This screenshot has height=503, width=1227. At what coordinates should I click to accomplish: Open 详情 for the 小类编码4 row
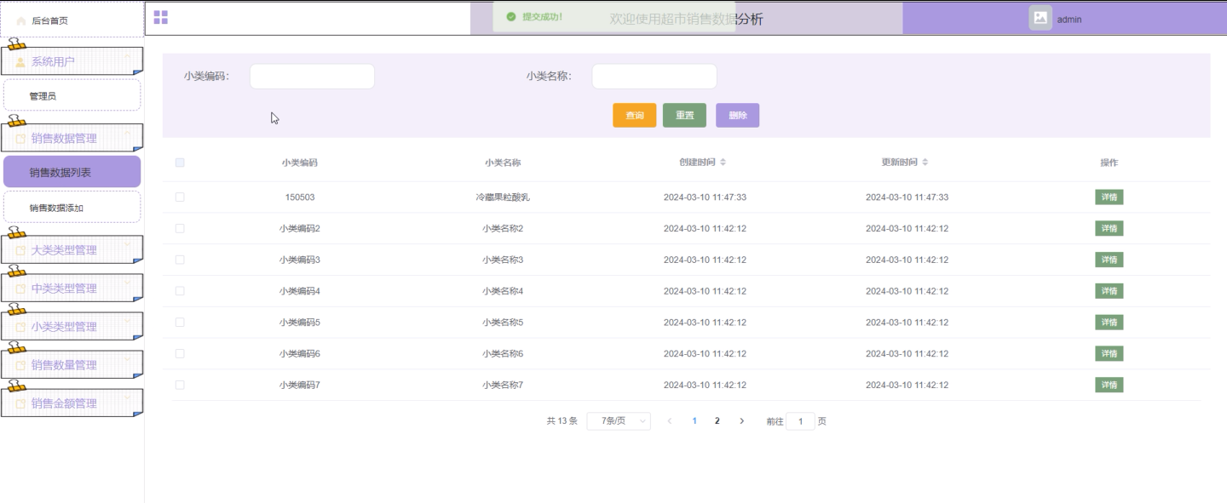pyautogui.click(x=1109, y=291)
